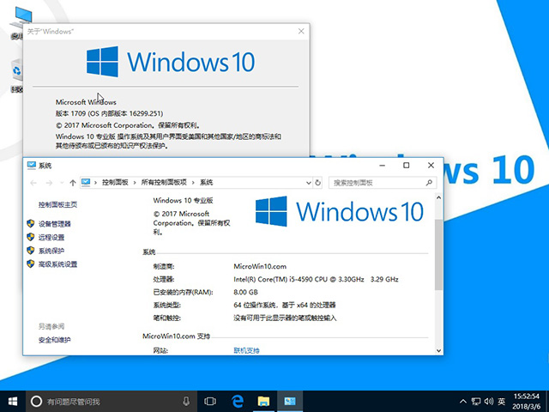Open the online support website link
The image size is (549, 412).
(x=246, y=350)
